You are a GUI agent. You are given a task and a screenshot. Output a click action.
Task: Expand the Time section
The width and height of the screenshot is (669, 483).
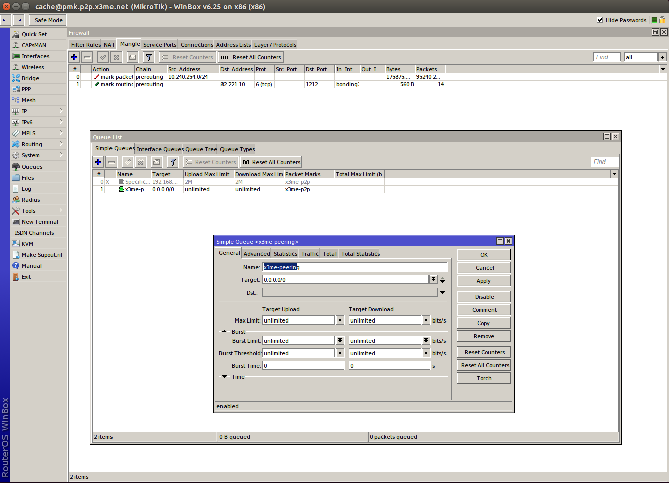[x=225, y=377]
